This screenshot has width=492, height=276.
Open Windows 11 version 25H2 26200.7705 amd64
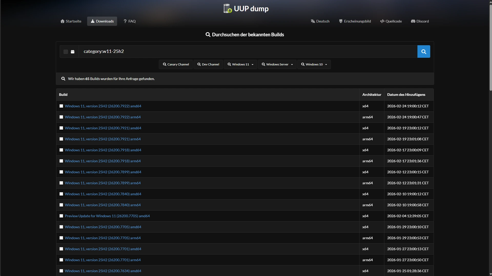tap(103, 227)
